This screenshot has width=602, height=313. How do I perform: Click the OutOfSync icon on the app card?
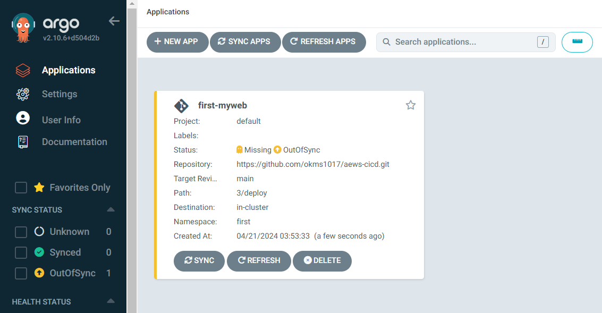coord(277,149)
